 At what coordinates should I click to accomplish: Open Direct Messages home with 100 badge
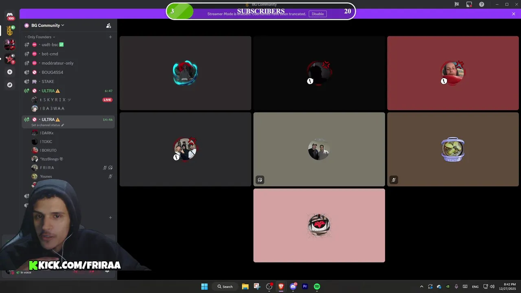(10, 16)
